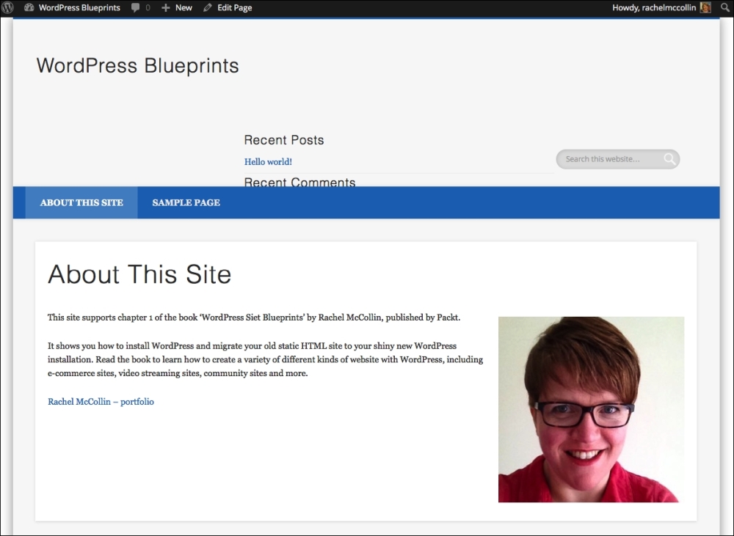This screenshot has height=536, width=734.
Task: Follow the Rachel McCollin – portfolio link
Action: coord(101,402)
